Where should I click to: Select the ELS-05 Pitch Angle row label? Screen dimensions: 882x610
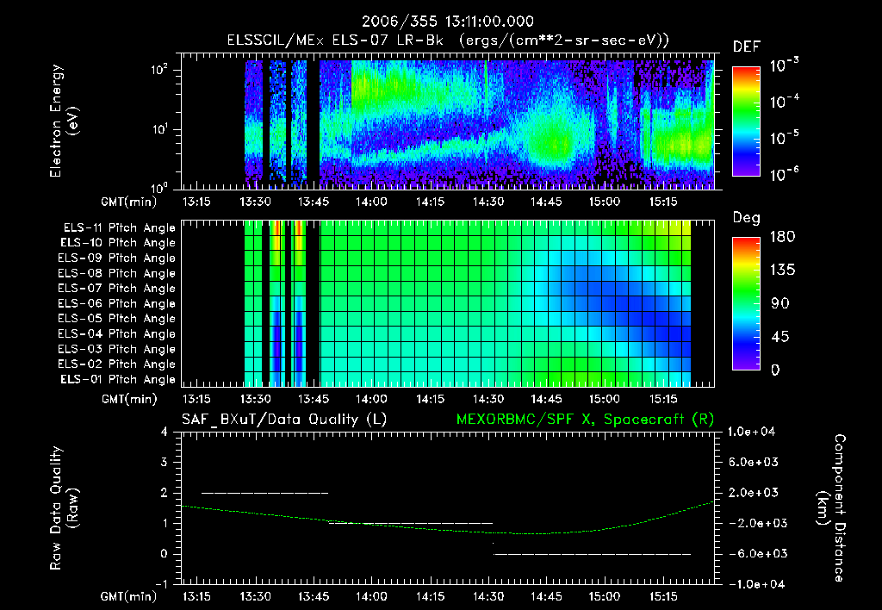point(117,319)
